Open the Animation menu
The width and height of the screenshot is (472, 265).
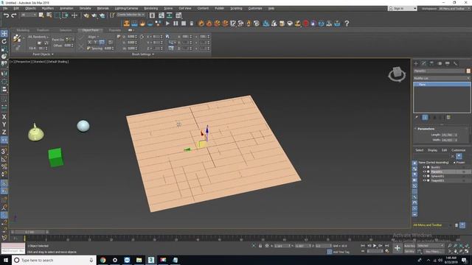tap(66, 8)
